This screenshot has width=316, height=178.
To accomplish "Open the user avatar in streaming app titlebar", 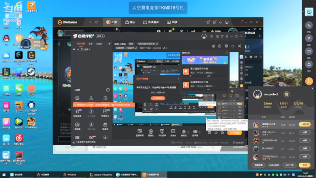I will pyautogui.click(x=204, y=36).
